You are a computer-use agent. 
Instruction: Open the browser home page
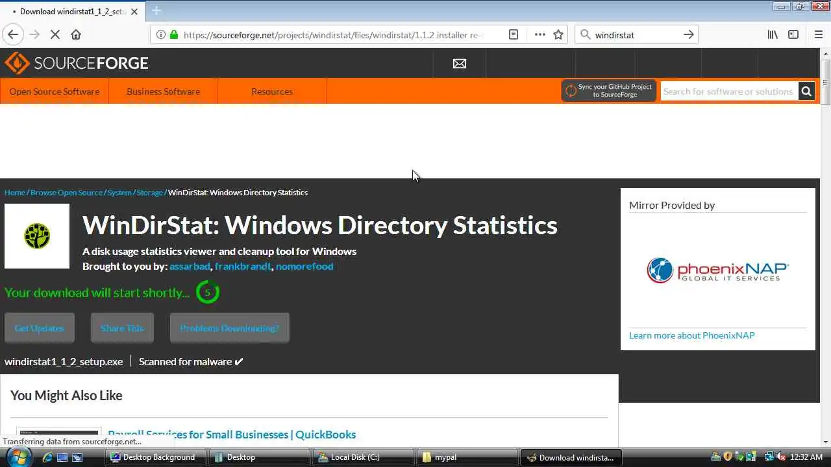76,35
